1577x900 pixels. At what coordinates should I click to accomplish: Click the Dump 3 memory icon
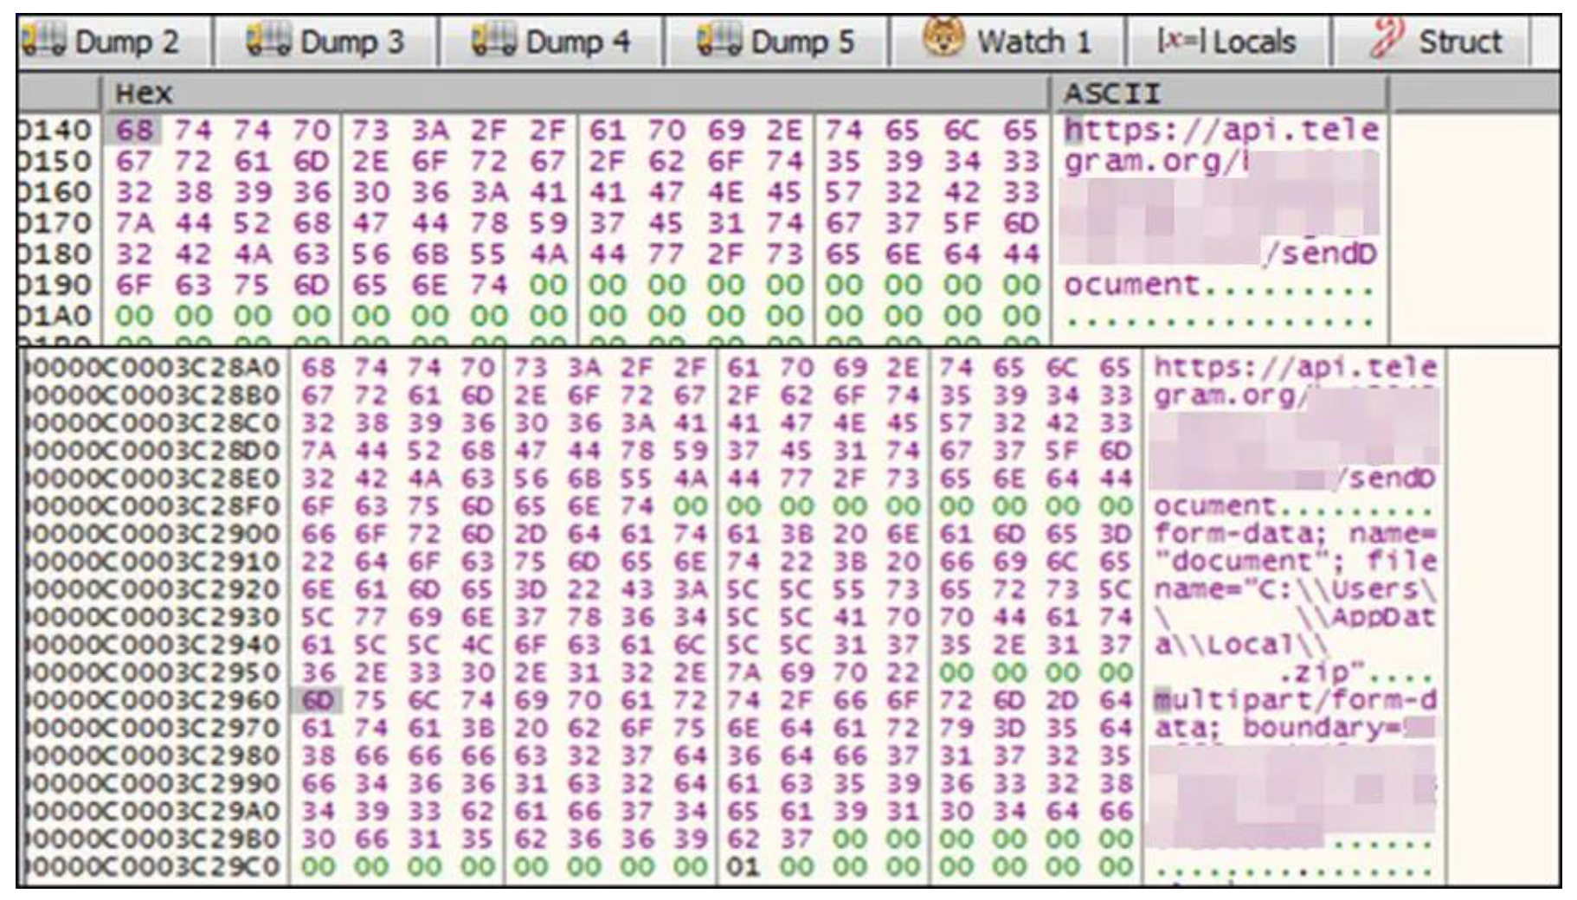[267, 41]
